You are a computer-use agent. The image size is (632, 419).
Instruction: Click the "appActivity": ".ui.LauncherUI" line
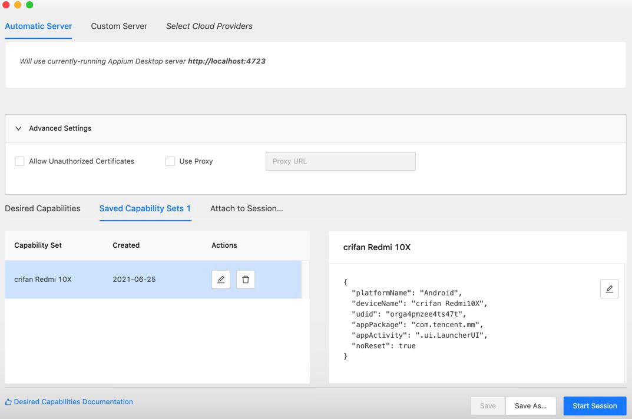pos(419,335)
